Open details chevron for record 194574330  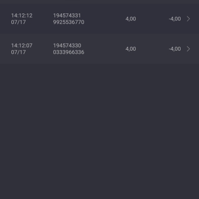pos(188,49)
